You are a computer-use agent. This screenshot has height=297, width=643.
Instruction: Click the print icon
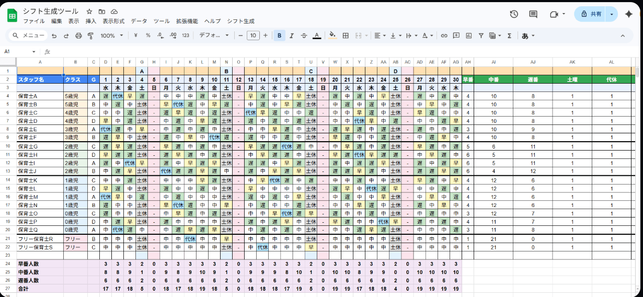coord(78,36)
